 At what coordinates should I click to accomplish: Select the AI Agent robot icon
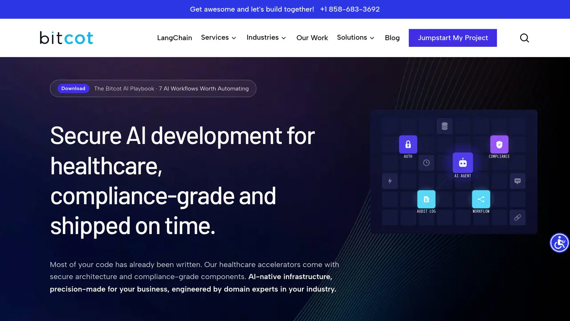(463, 163)
